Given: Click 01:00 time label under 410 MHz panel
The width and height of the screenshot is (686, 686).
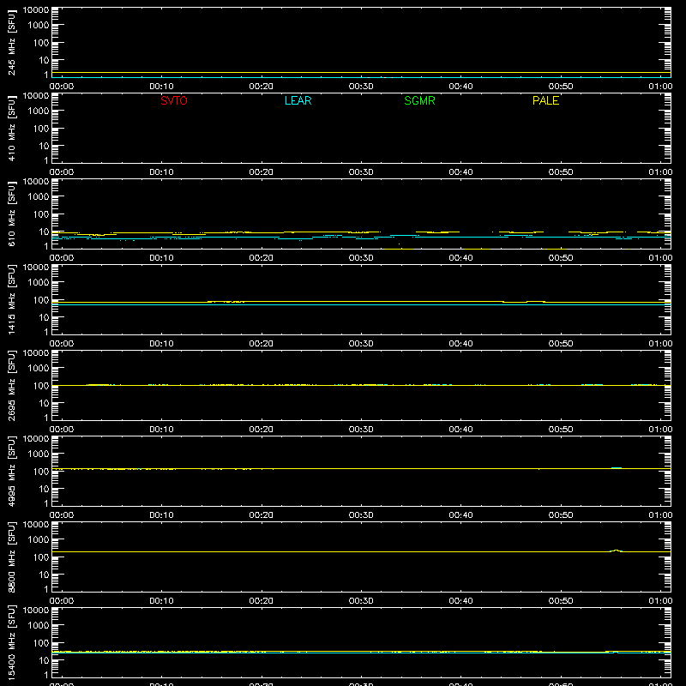Looking at the screenshot, I should click(660, 172).
